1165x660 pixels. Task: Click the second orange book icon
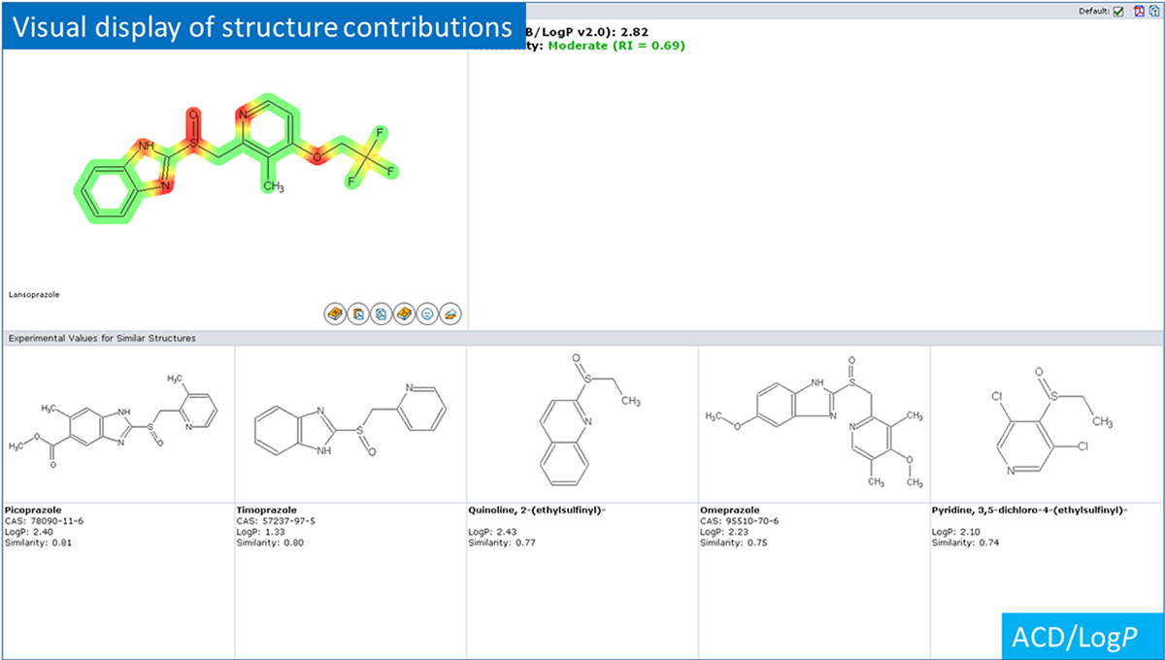pyautogui.click(x=404, y=313)
